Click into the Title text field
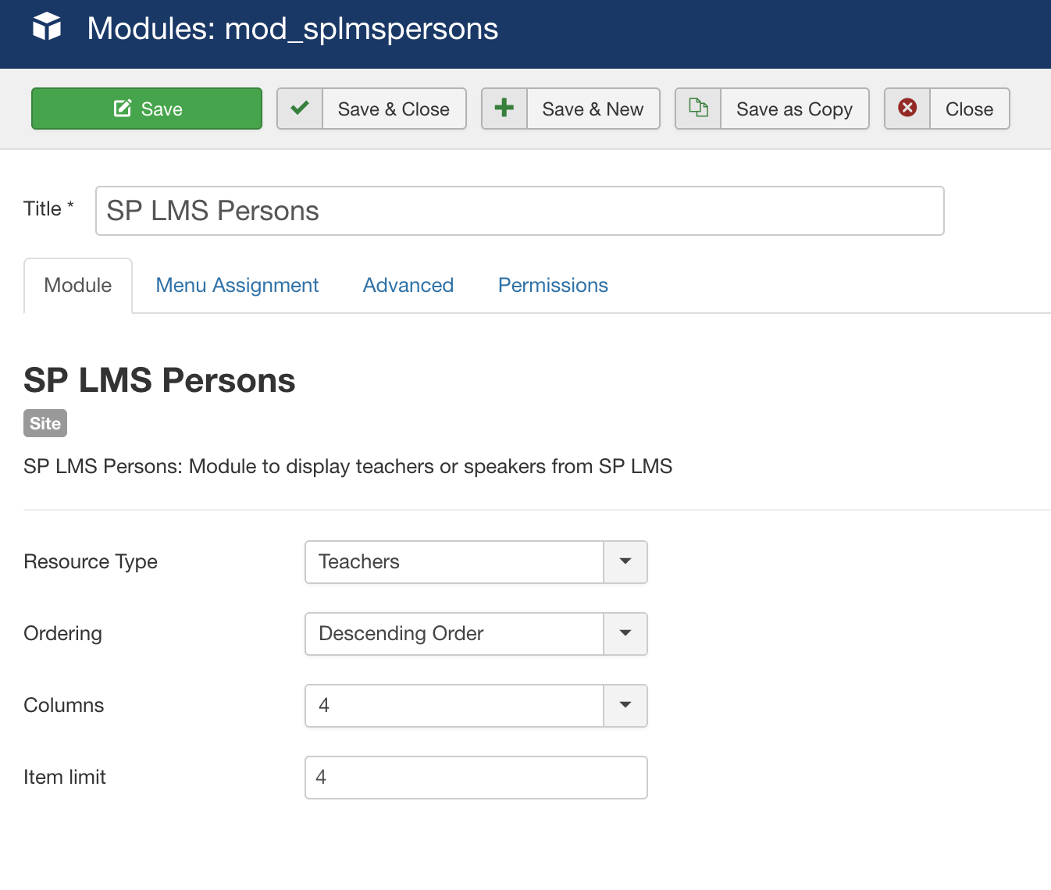1051x890 pixels. pyautogui.click(x=519, y=211)
